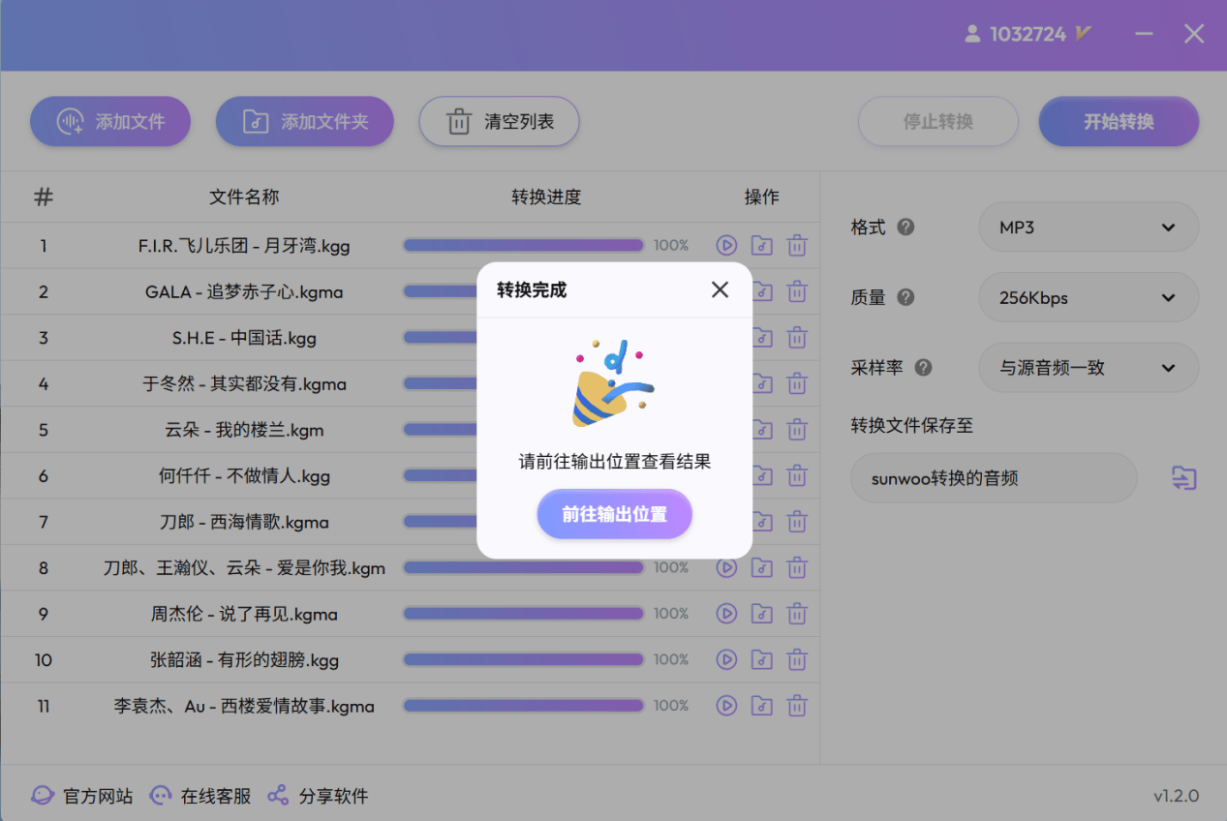This screenshot has height=821, width=1227.
Task: Click the help icon next to 采样率
Action: (x=923, y=368)
